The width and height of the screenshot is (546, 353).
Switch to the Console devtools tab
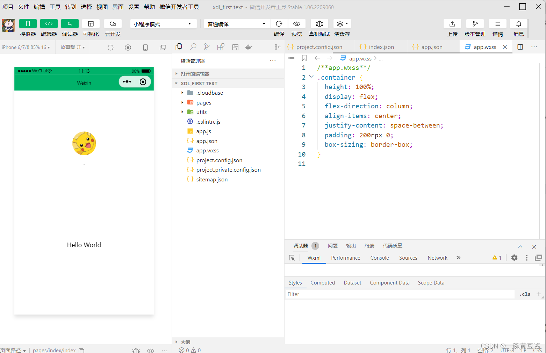click(380, 258)
